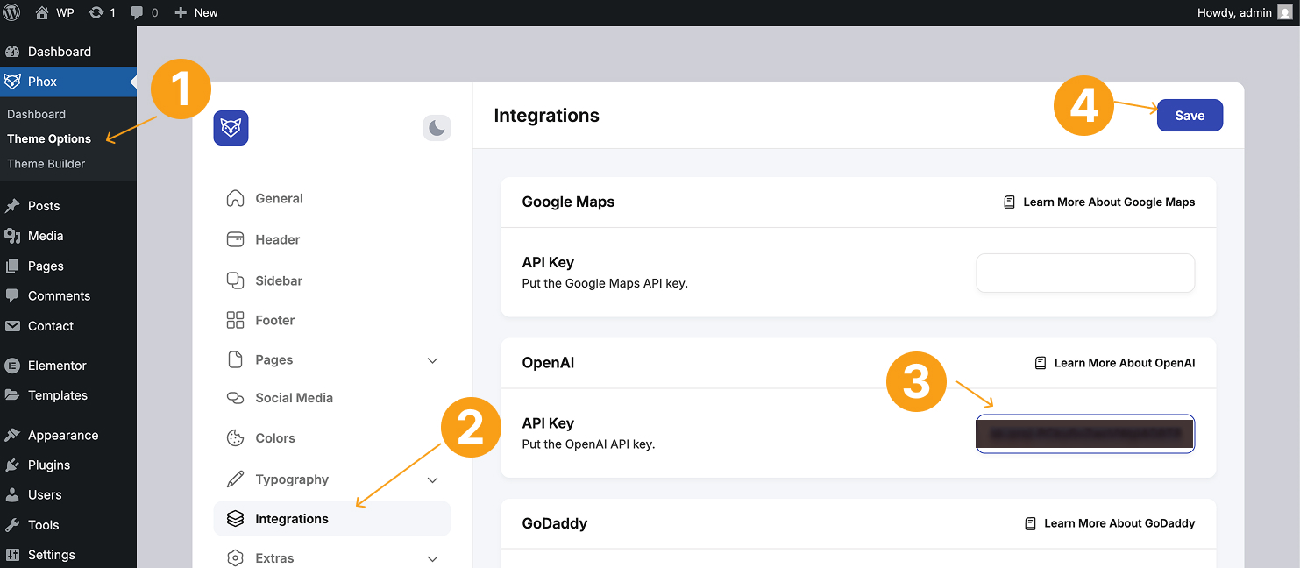
Task: Select the Header settings icon
Action: 235,238
